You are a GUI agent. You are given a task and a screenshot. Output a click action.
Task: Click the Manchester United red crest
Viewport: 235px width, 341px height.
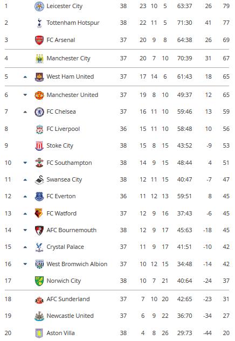pyautogui.click(x=39, y=95)
